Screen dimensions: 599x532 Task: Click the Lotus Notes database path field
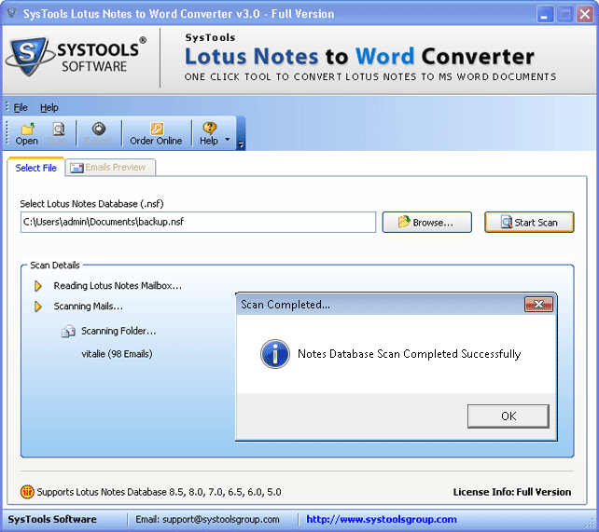[198, 222]
